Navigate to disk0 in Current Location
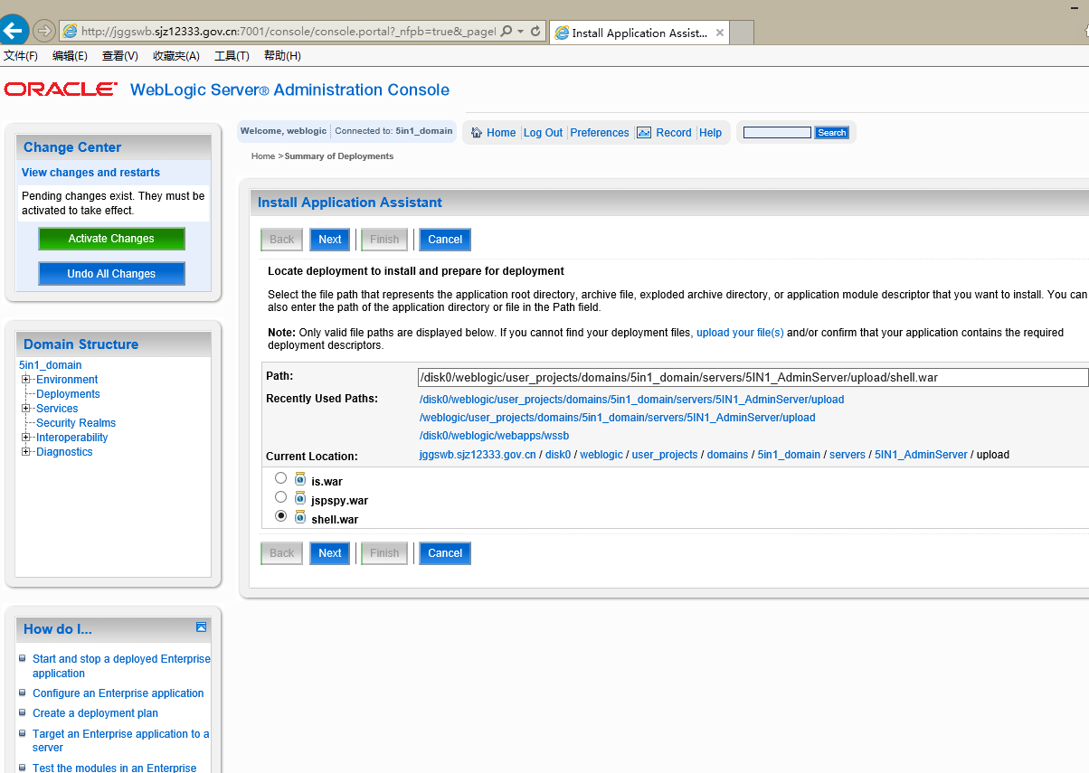Screen dimensions: 1089x773 tap(558, 455)
